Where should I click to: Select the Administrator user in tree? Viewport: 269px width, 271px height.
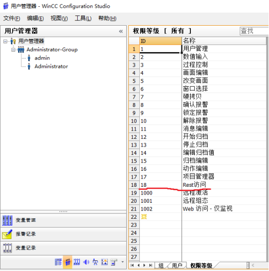click(51, 66)
